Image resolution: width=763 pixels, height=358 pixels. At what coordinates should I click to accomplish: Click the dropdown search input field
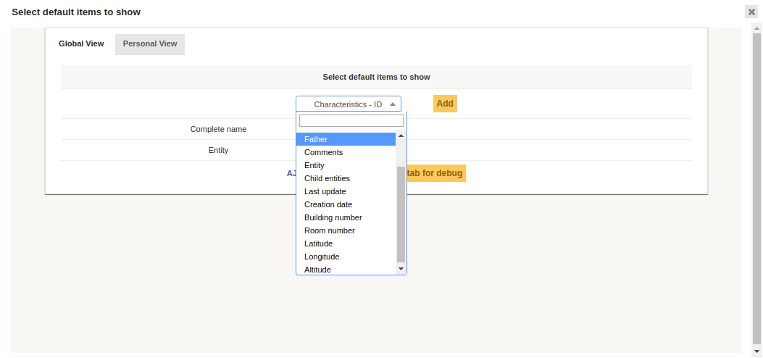pos(351,120)
